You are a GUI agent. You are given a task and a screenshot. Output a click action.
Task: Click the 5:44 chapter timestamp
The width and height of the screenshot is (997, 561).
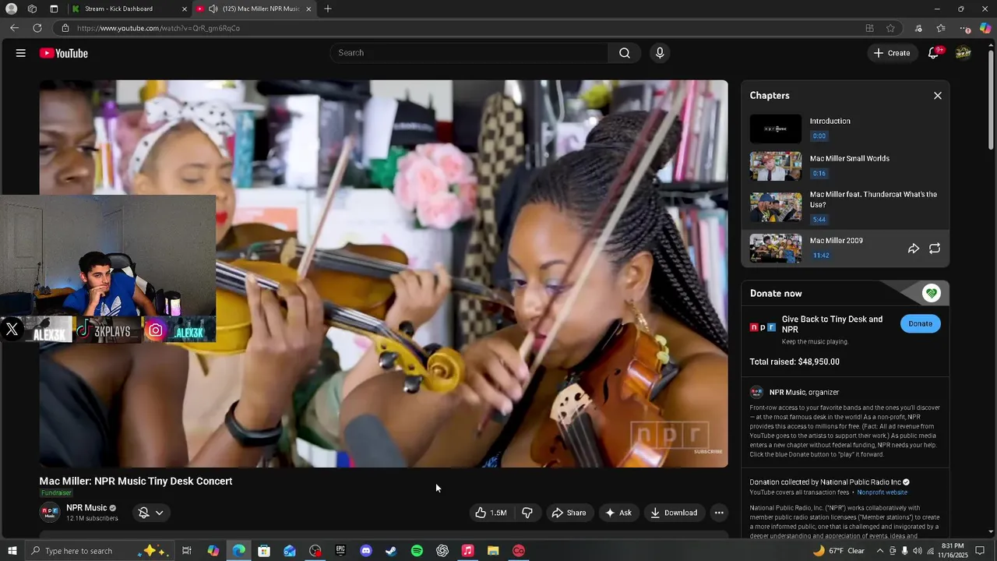(x=819, y=220)
